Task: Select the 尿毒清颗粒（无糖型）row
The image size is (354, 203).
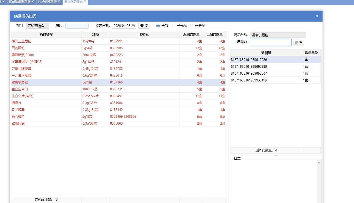Action: click(x=119, y=62)
